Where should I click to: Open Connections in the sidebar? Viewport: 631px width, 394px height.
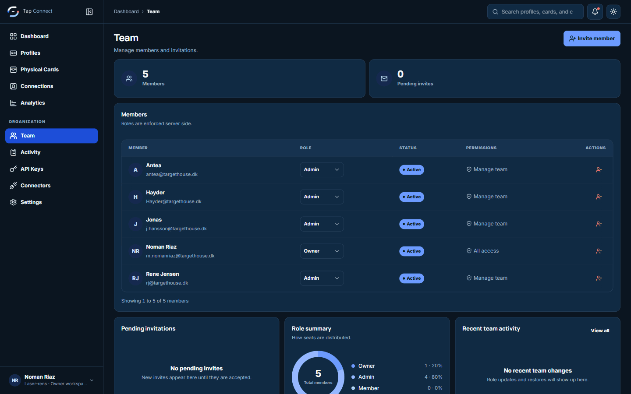click(51, 86)
